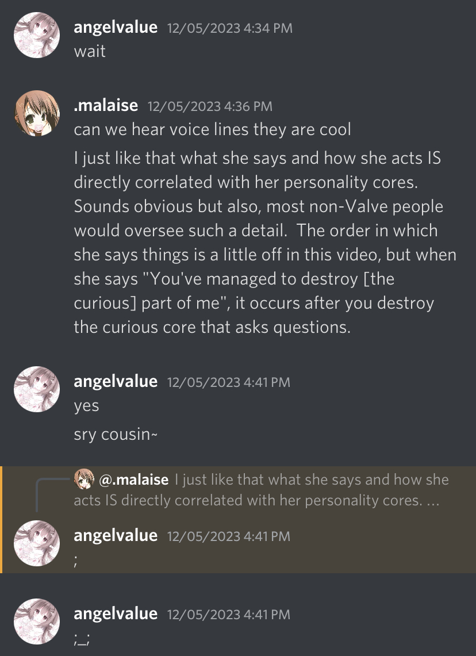Click the .malaise username at 4:36 PM
The width and height of the screenshot is (476, 656).
[x=106, y=105]
